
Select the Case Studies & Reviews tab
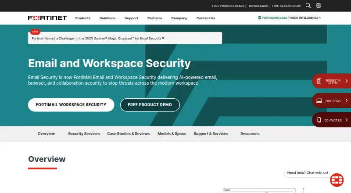pos(128,134)
